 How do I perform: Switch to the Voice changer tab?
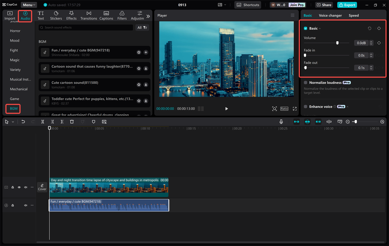point(330,15)
